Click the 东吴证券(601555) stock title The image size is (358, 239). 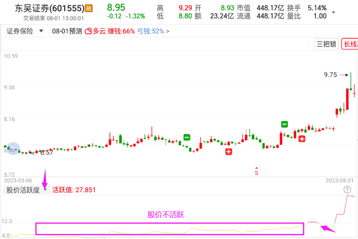point(50,8)
